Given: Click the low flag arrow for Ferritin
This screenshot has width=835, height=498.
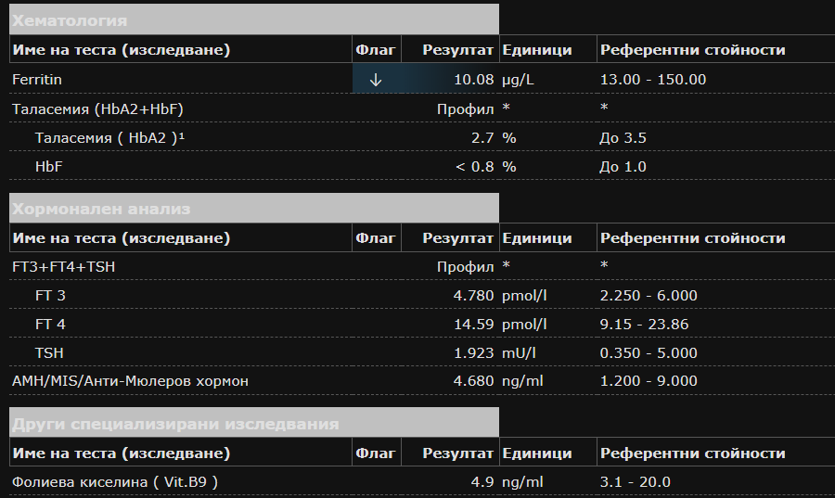Looking at the screenshot, I should (376, 80).
